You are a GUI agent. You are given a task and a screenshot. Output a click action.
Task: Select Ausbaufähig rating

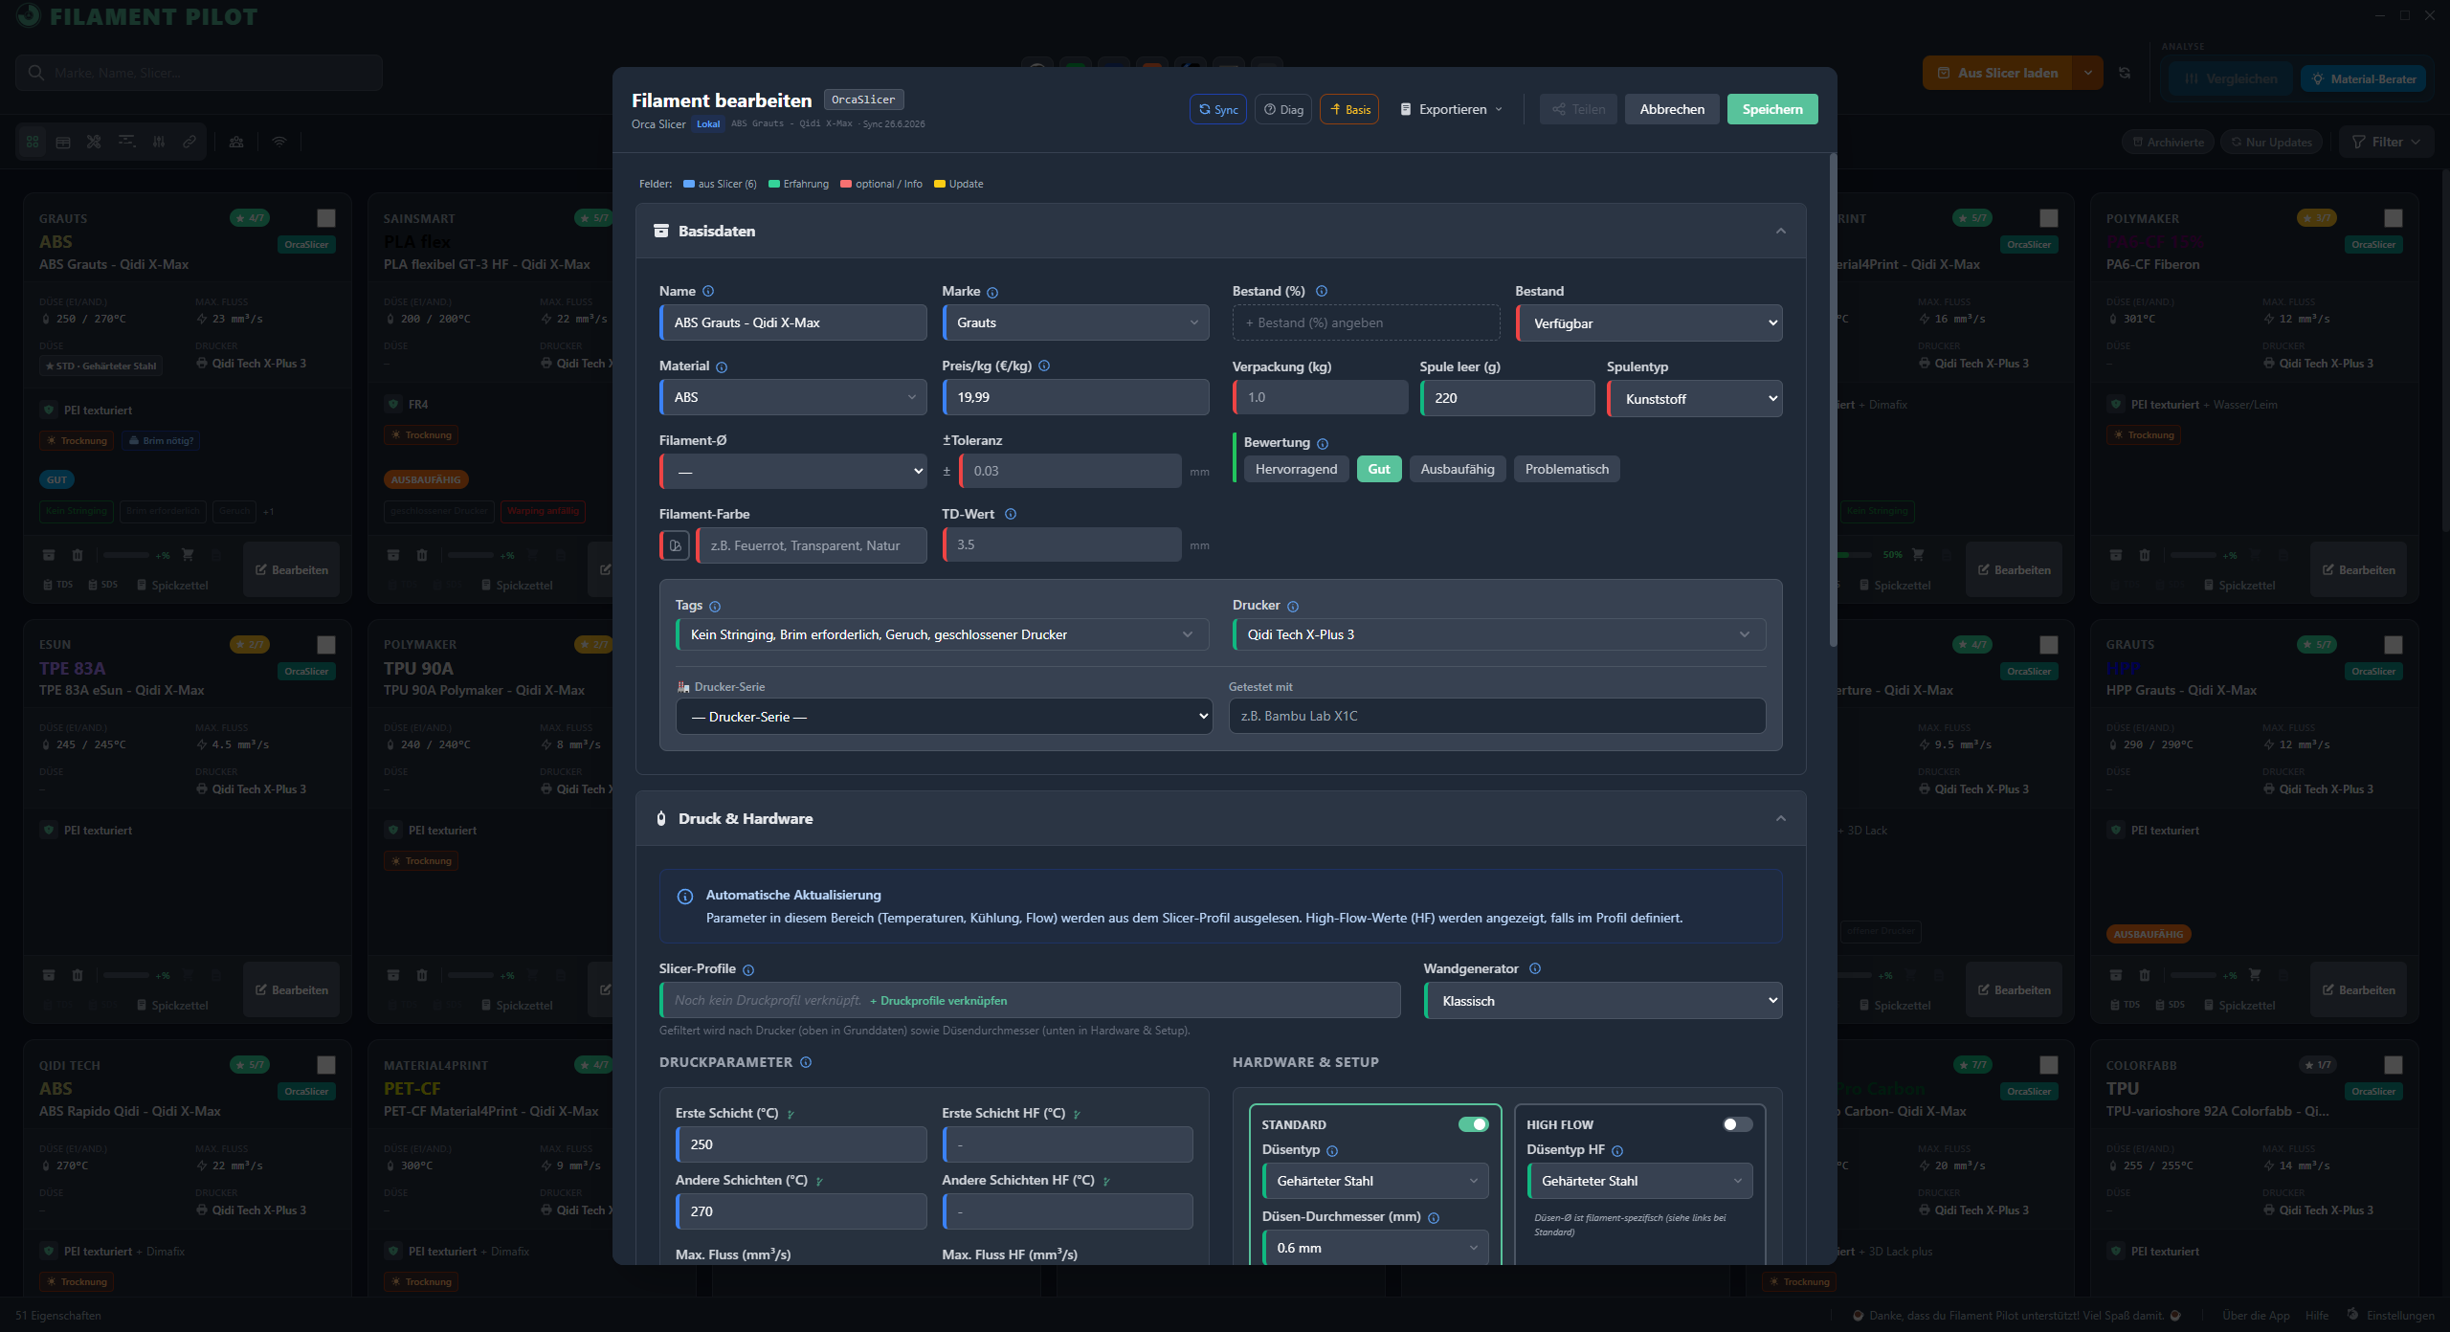(x=1458, y=469)
